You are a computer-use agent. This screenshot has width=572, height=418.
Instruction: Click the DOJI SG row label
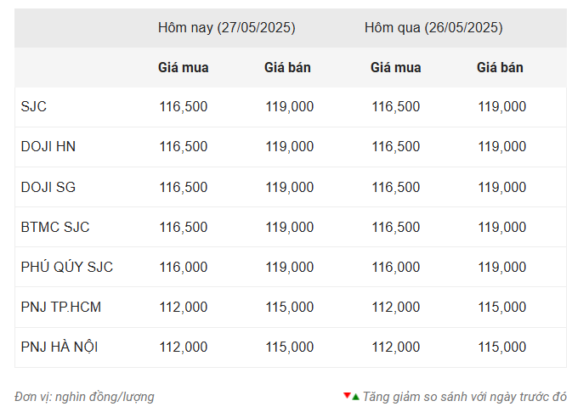(48, 187)
